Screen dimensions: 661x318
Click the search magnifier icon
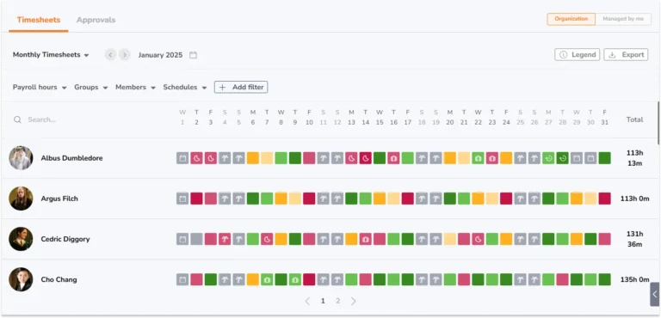pyautogui.click(x=17, y=119)
